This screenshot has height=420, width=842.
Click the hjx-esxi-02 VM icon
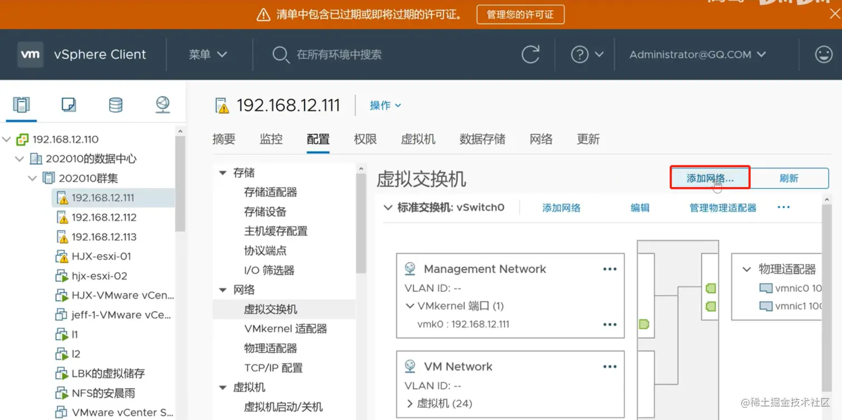click(61, 276)
